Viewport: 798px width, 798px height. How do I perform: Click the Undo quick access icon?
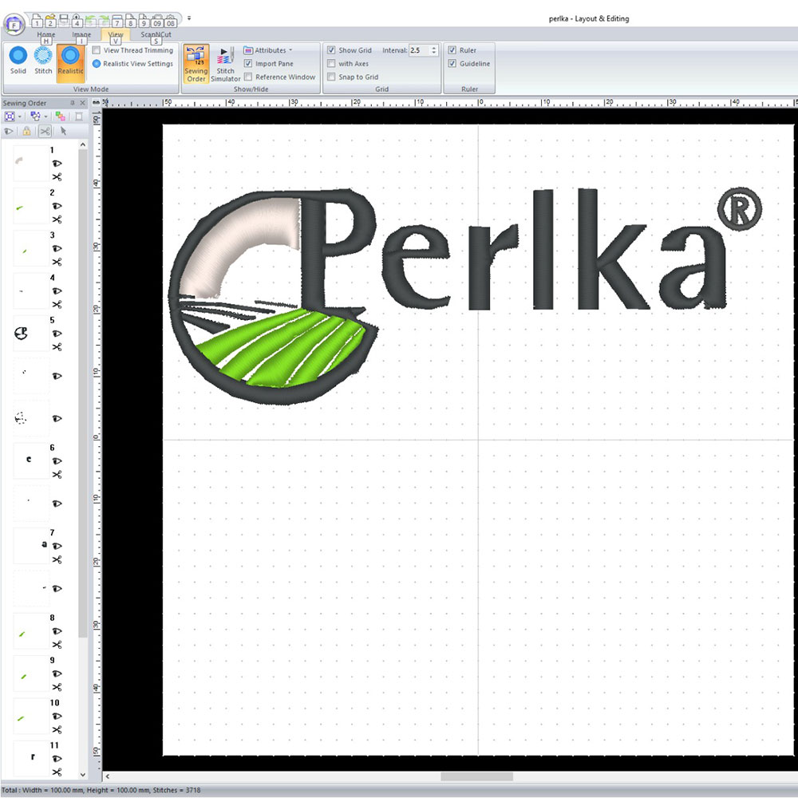(x=91, y=21)
